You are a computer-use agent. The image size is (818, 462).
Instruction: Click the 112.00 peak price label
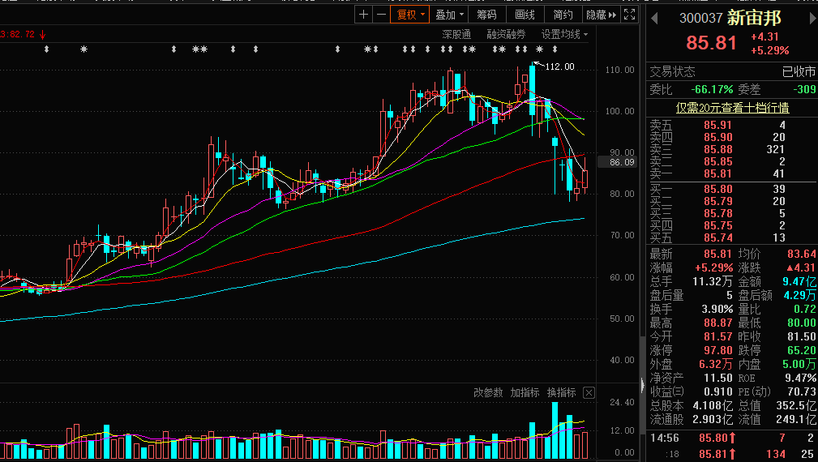559,66
